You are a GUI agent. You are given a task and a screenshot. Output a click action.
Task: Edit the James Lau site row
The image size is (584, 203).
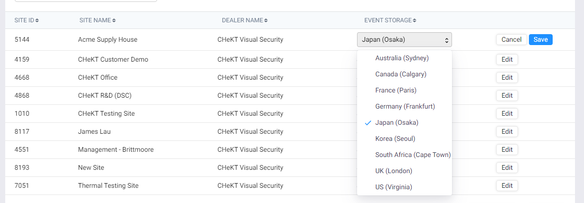[x=507, y=132]
